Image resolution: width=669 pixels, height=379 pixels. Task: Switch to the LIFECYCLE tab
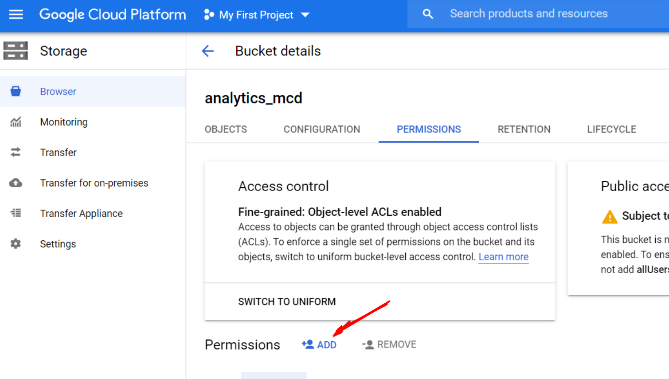(612, 129)
